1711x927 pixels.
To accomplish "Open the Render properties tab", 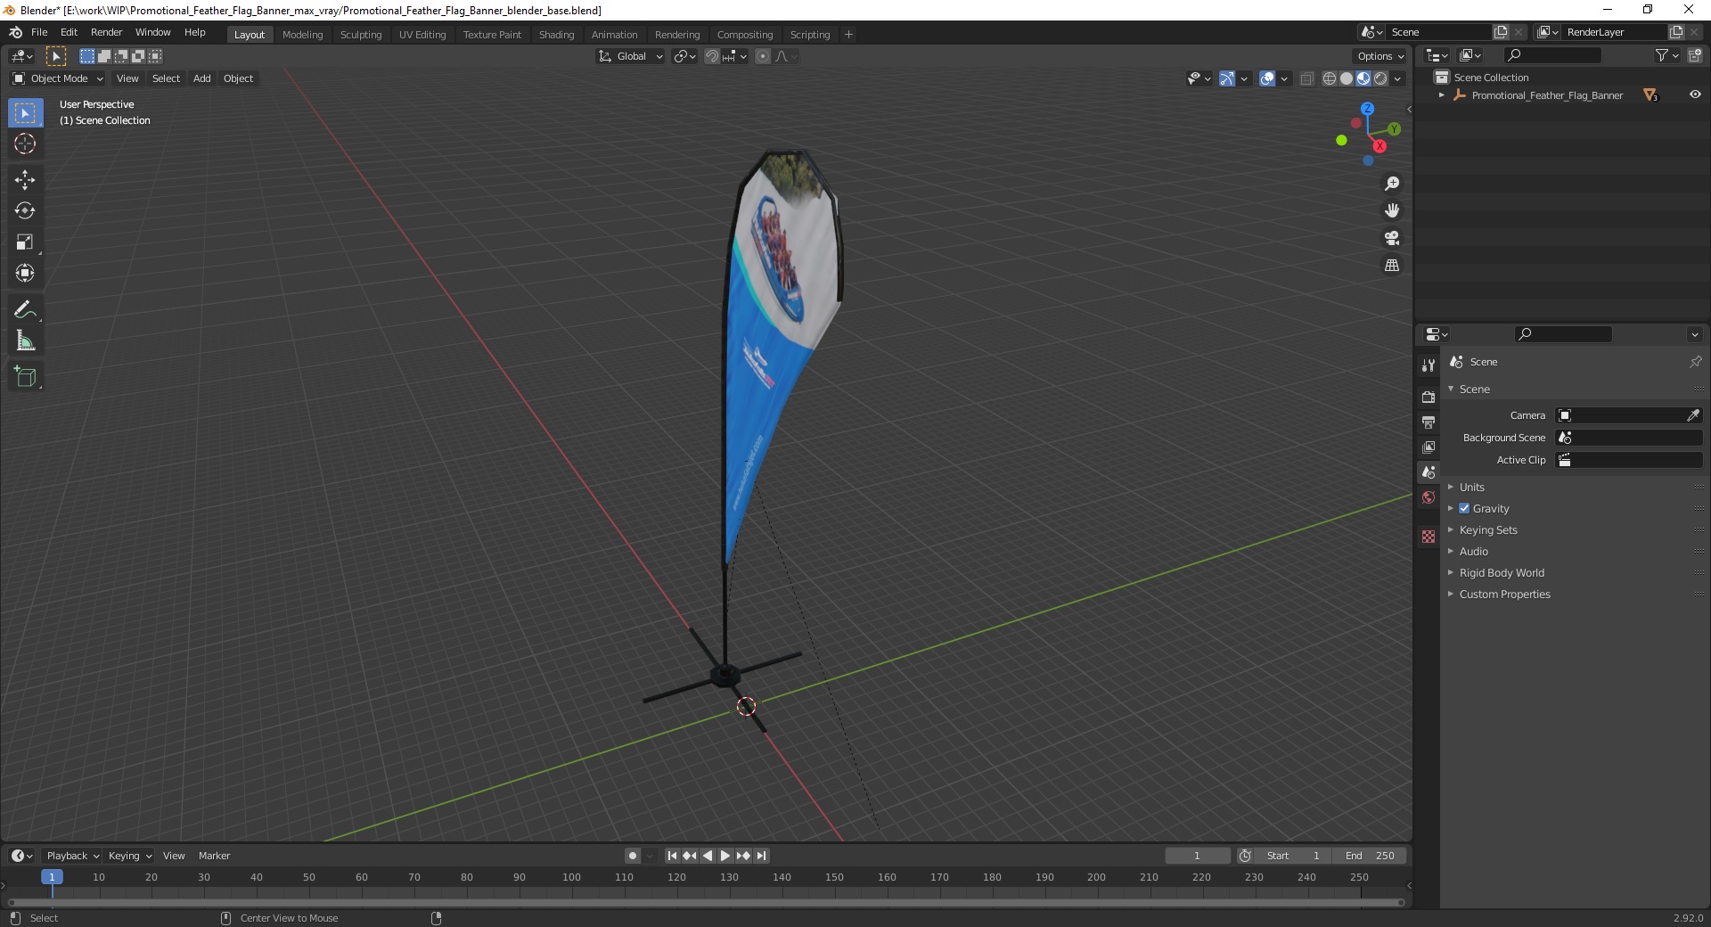I will coord(1429,397).
